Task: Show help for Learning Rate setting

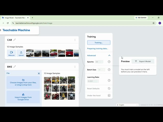Action: pos(109,80)
